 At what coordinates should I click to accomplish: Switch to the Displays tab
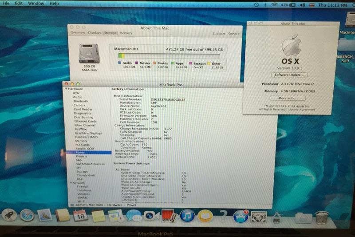coord(95,33)
